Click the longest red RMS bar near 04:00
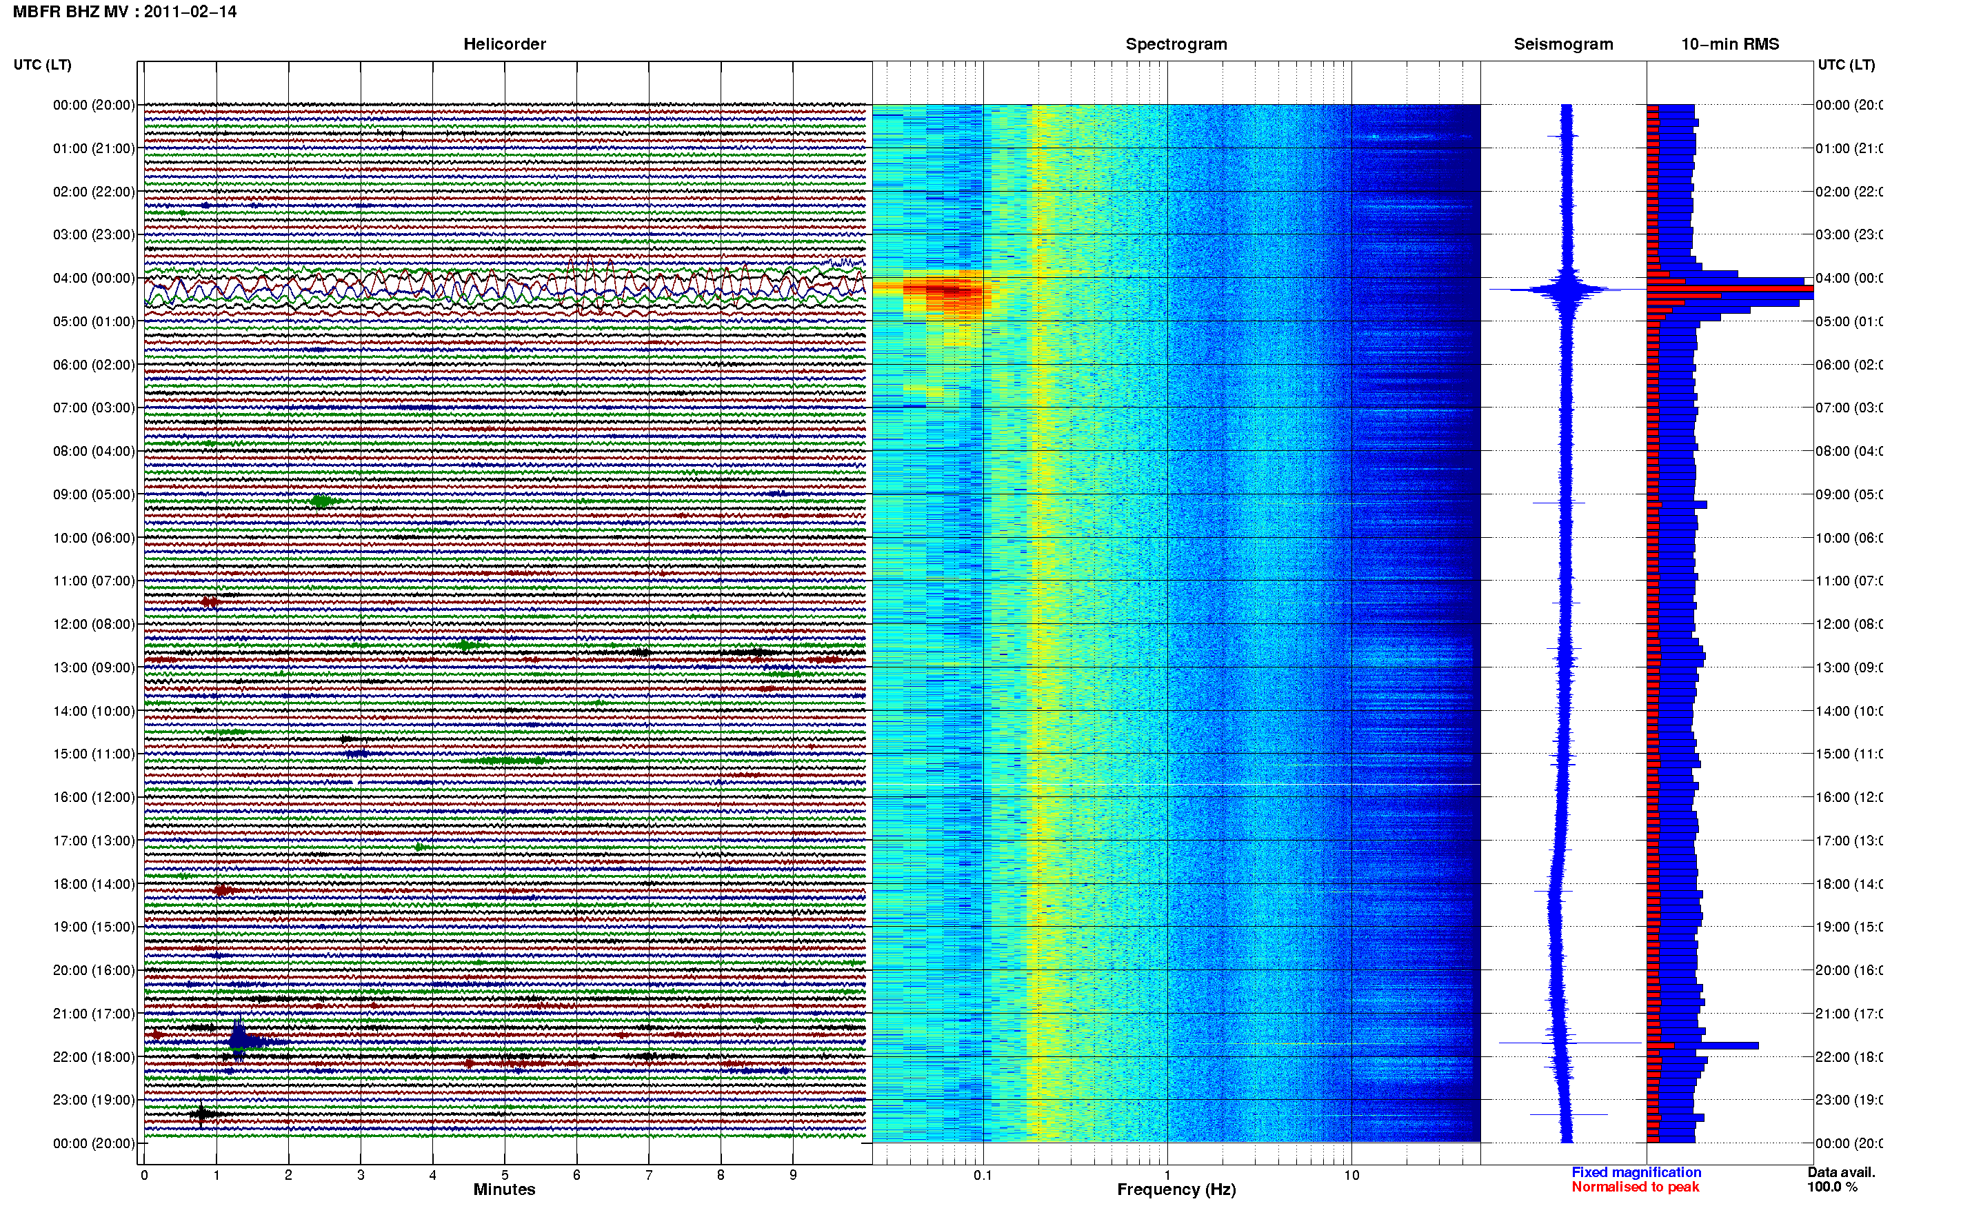Image resolution: width=1961 pixels, height=1226 pixels. (x=1730, y=289)
